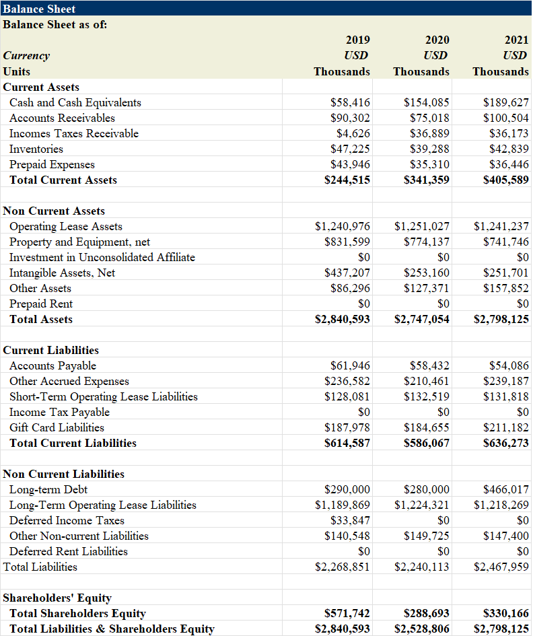Screen dimensions: 533x636
Task: Click the $2,747,054 total assets cell
Action: pyautogui.click(x=422, y=319)
